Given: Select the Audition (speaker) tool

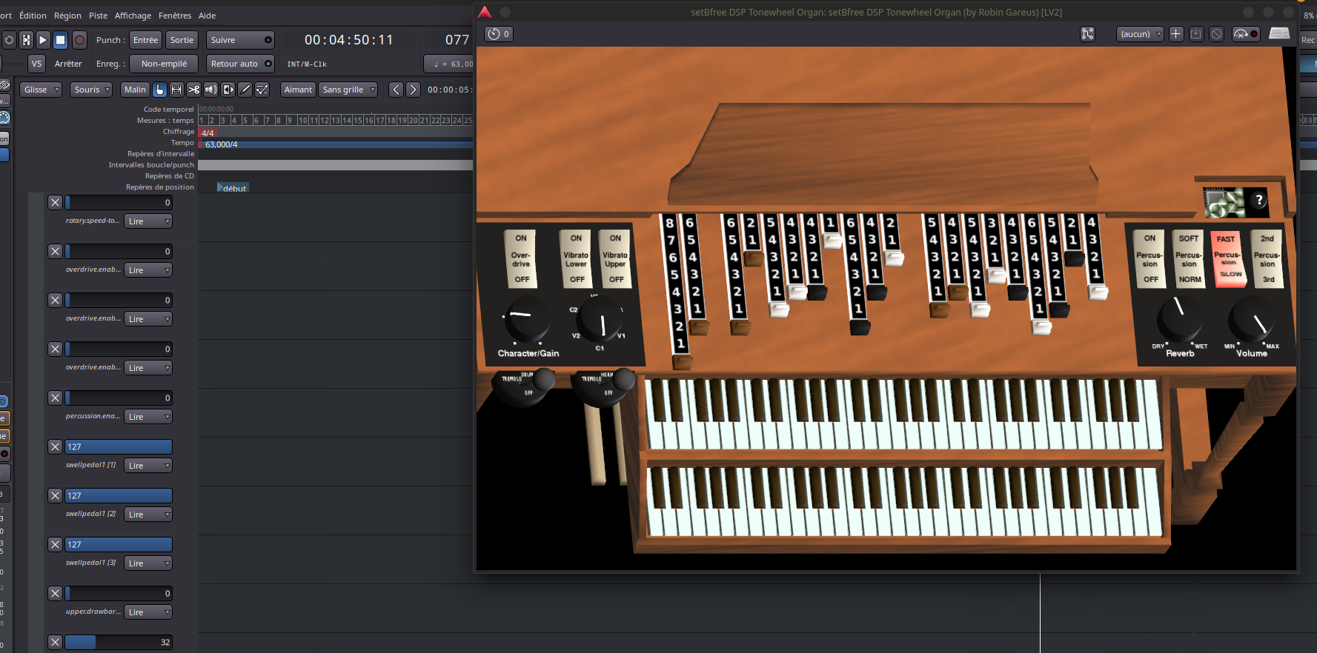Looking at the screenshot, I should (x=210, y=90).
